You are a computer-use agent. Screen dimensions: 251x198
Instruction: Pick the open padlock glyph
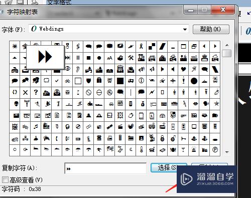click(173, 138)
